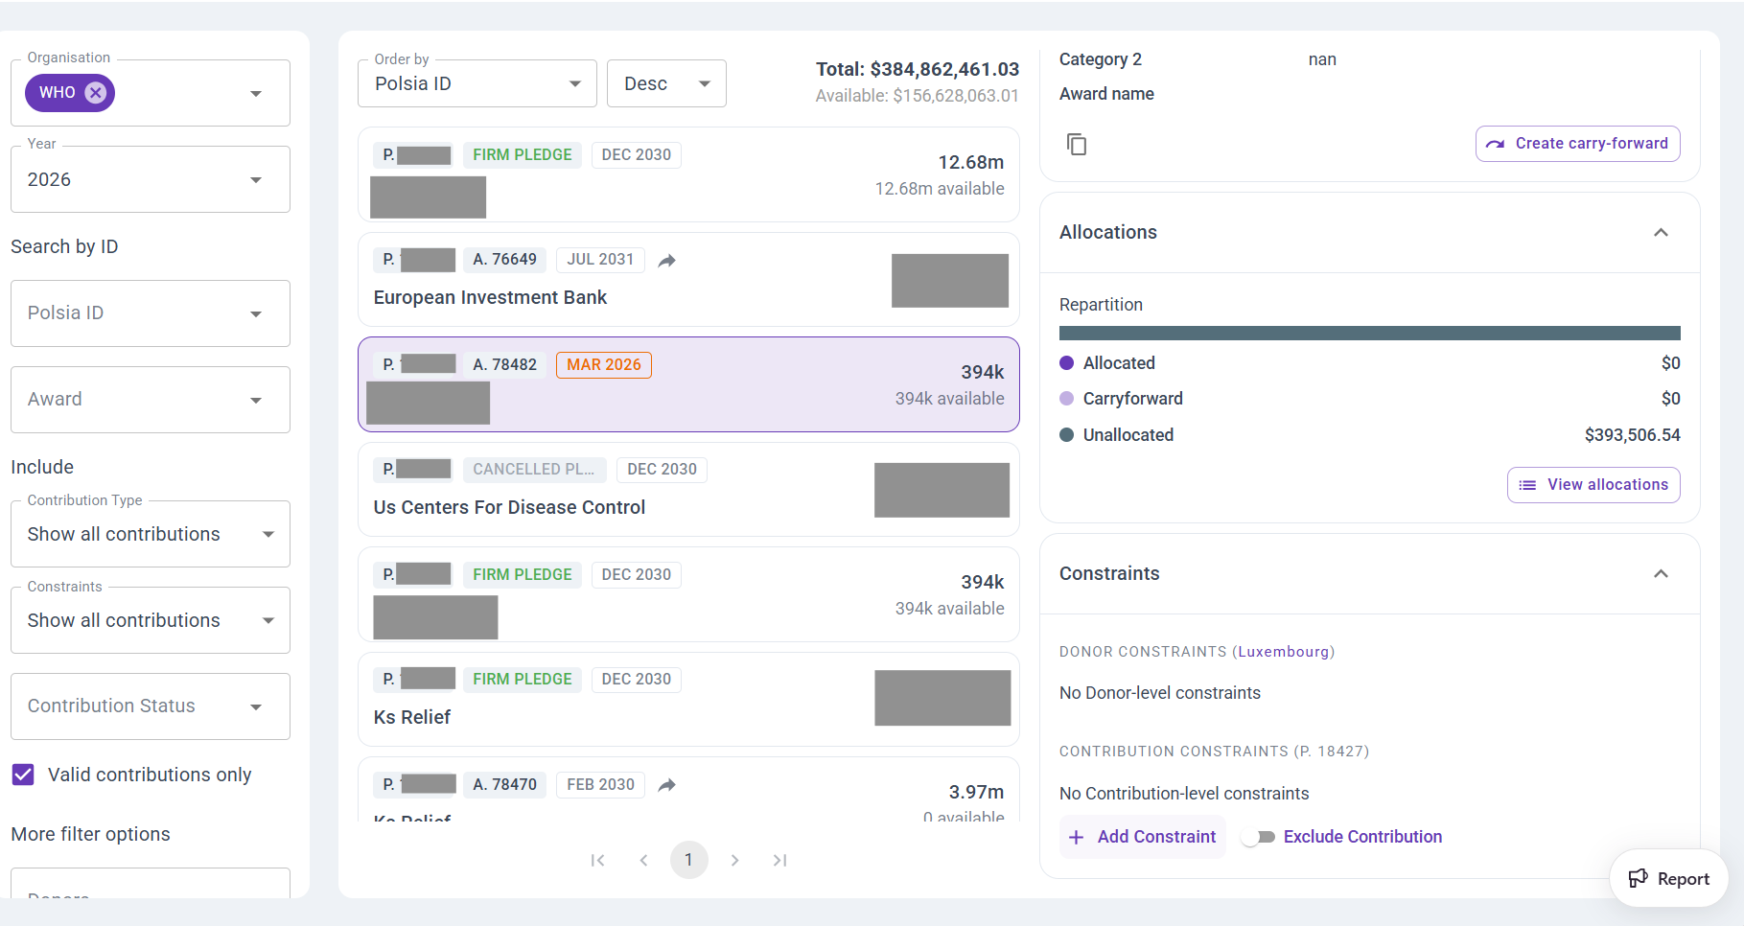Screen dimensions: 1744x926
Task: Click the copy icon under Award name
Action: 1077,145
